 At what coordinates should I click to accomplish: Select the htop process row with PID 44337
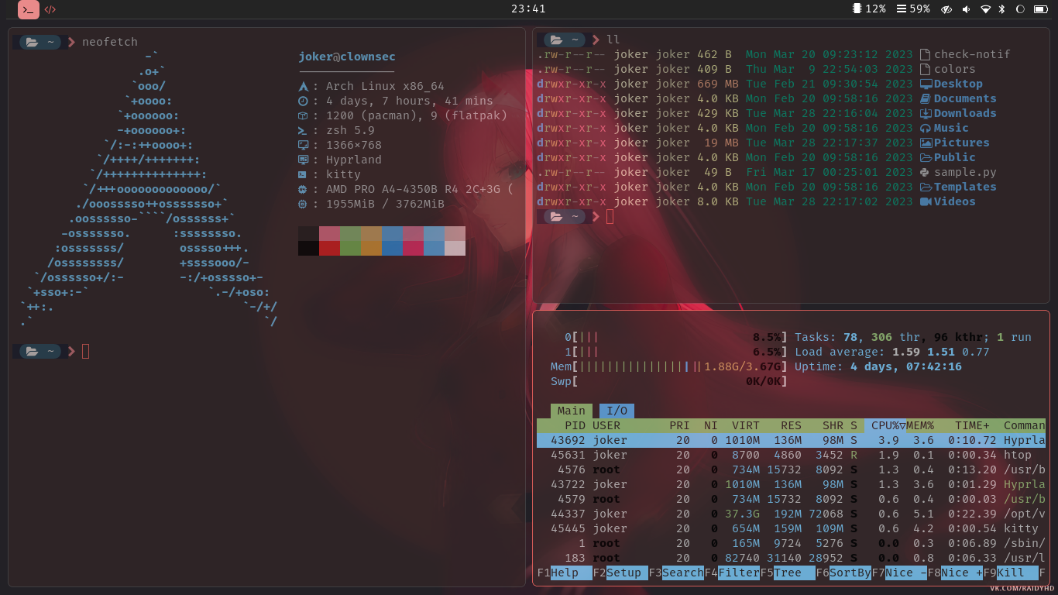pyautogui.click(x=791, y=514)
